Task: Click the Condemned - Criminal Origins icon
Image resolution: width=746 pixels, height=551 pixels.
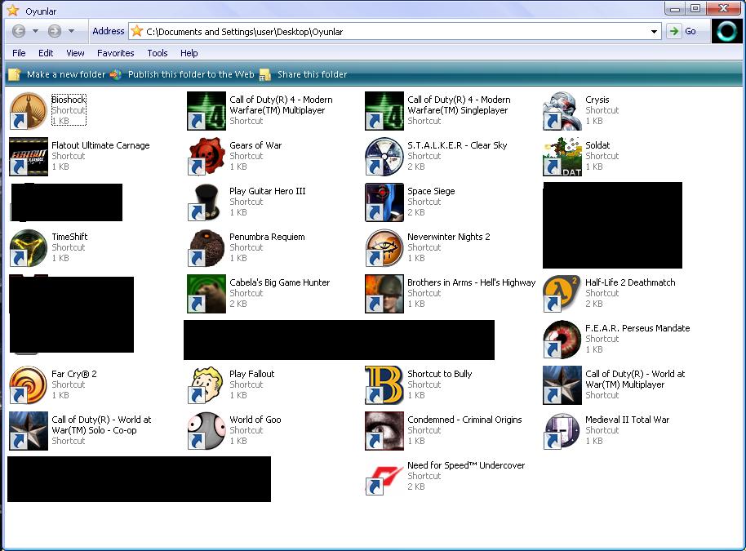Action: [x=384, y=431]
